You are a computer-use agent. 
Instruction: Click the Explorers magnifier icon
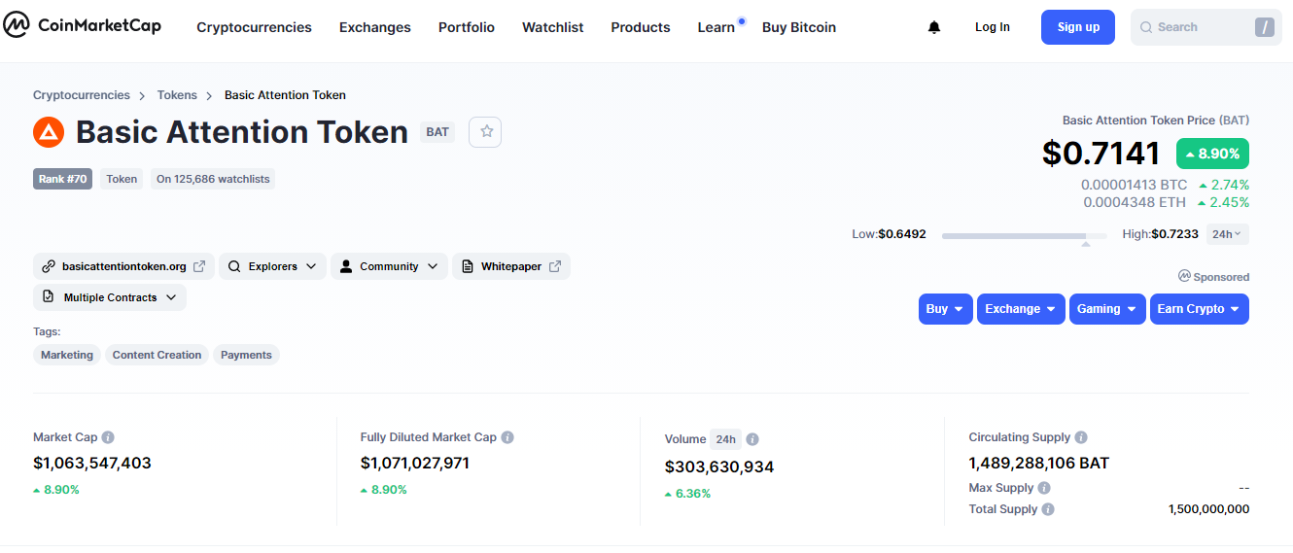click(234, 266)
